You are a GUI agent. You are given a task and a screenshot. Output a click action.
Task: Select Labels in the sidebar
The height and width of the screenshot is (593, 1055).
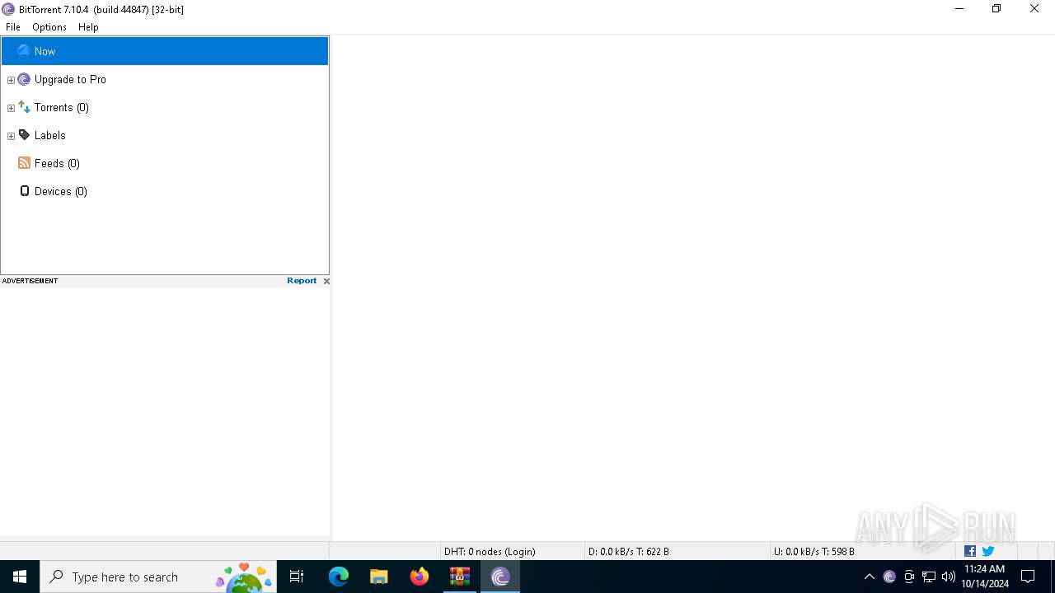pyautogui.click(x=50, y=135)
